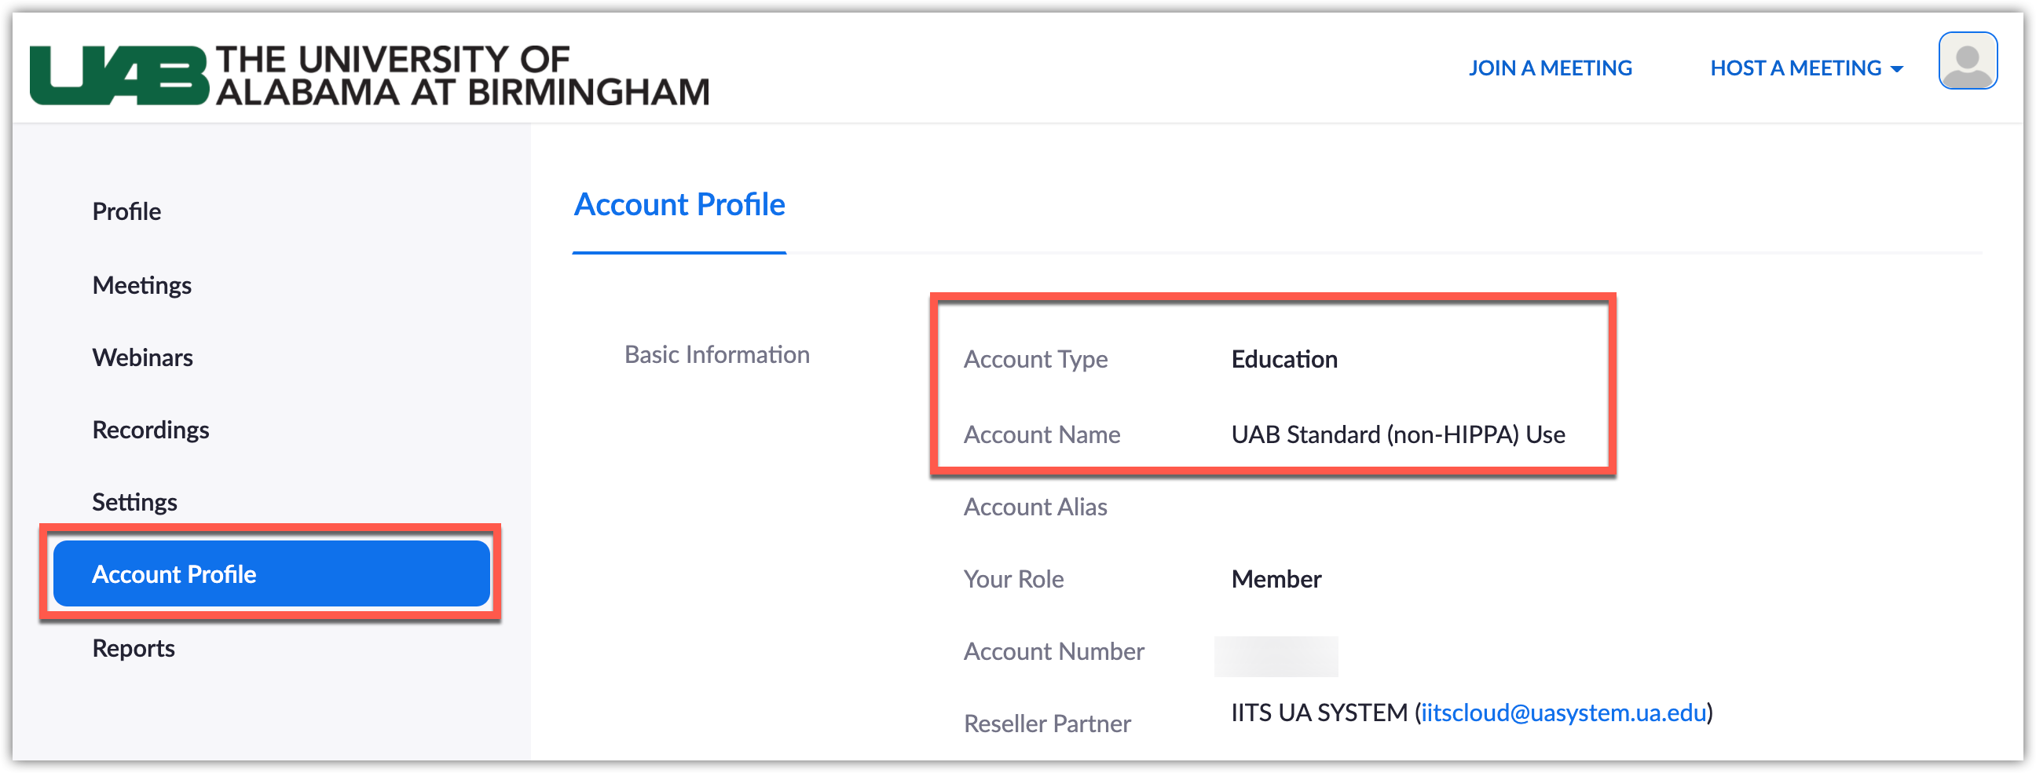This screenshot has height=773, width=2036.
Task: Click the blurred Account Number value
Action: click(x=1276, y=656)
